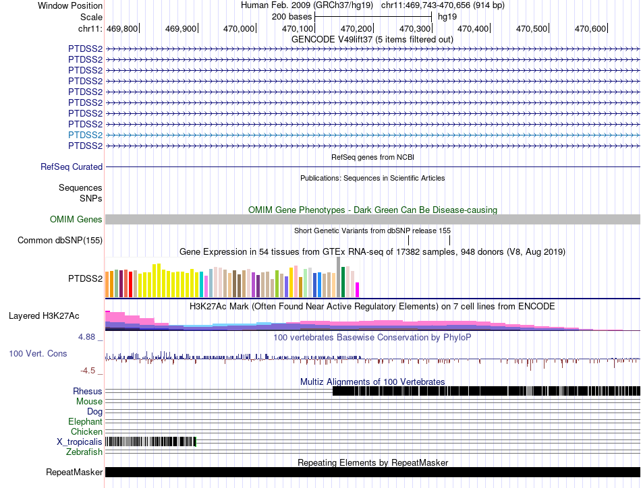641x488 pixels.
Task: Click the magenta GTEx expression bar
Action: tap(358, 290)
